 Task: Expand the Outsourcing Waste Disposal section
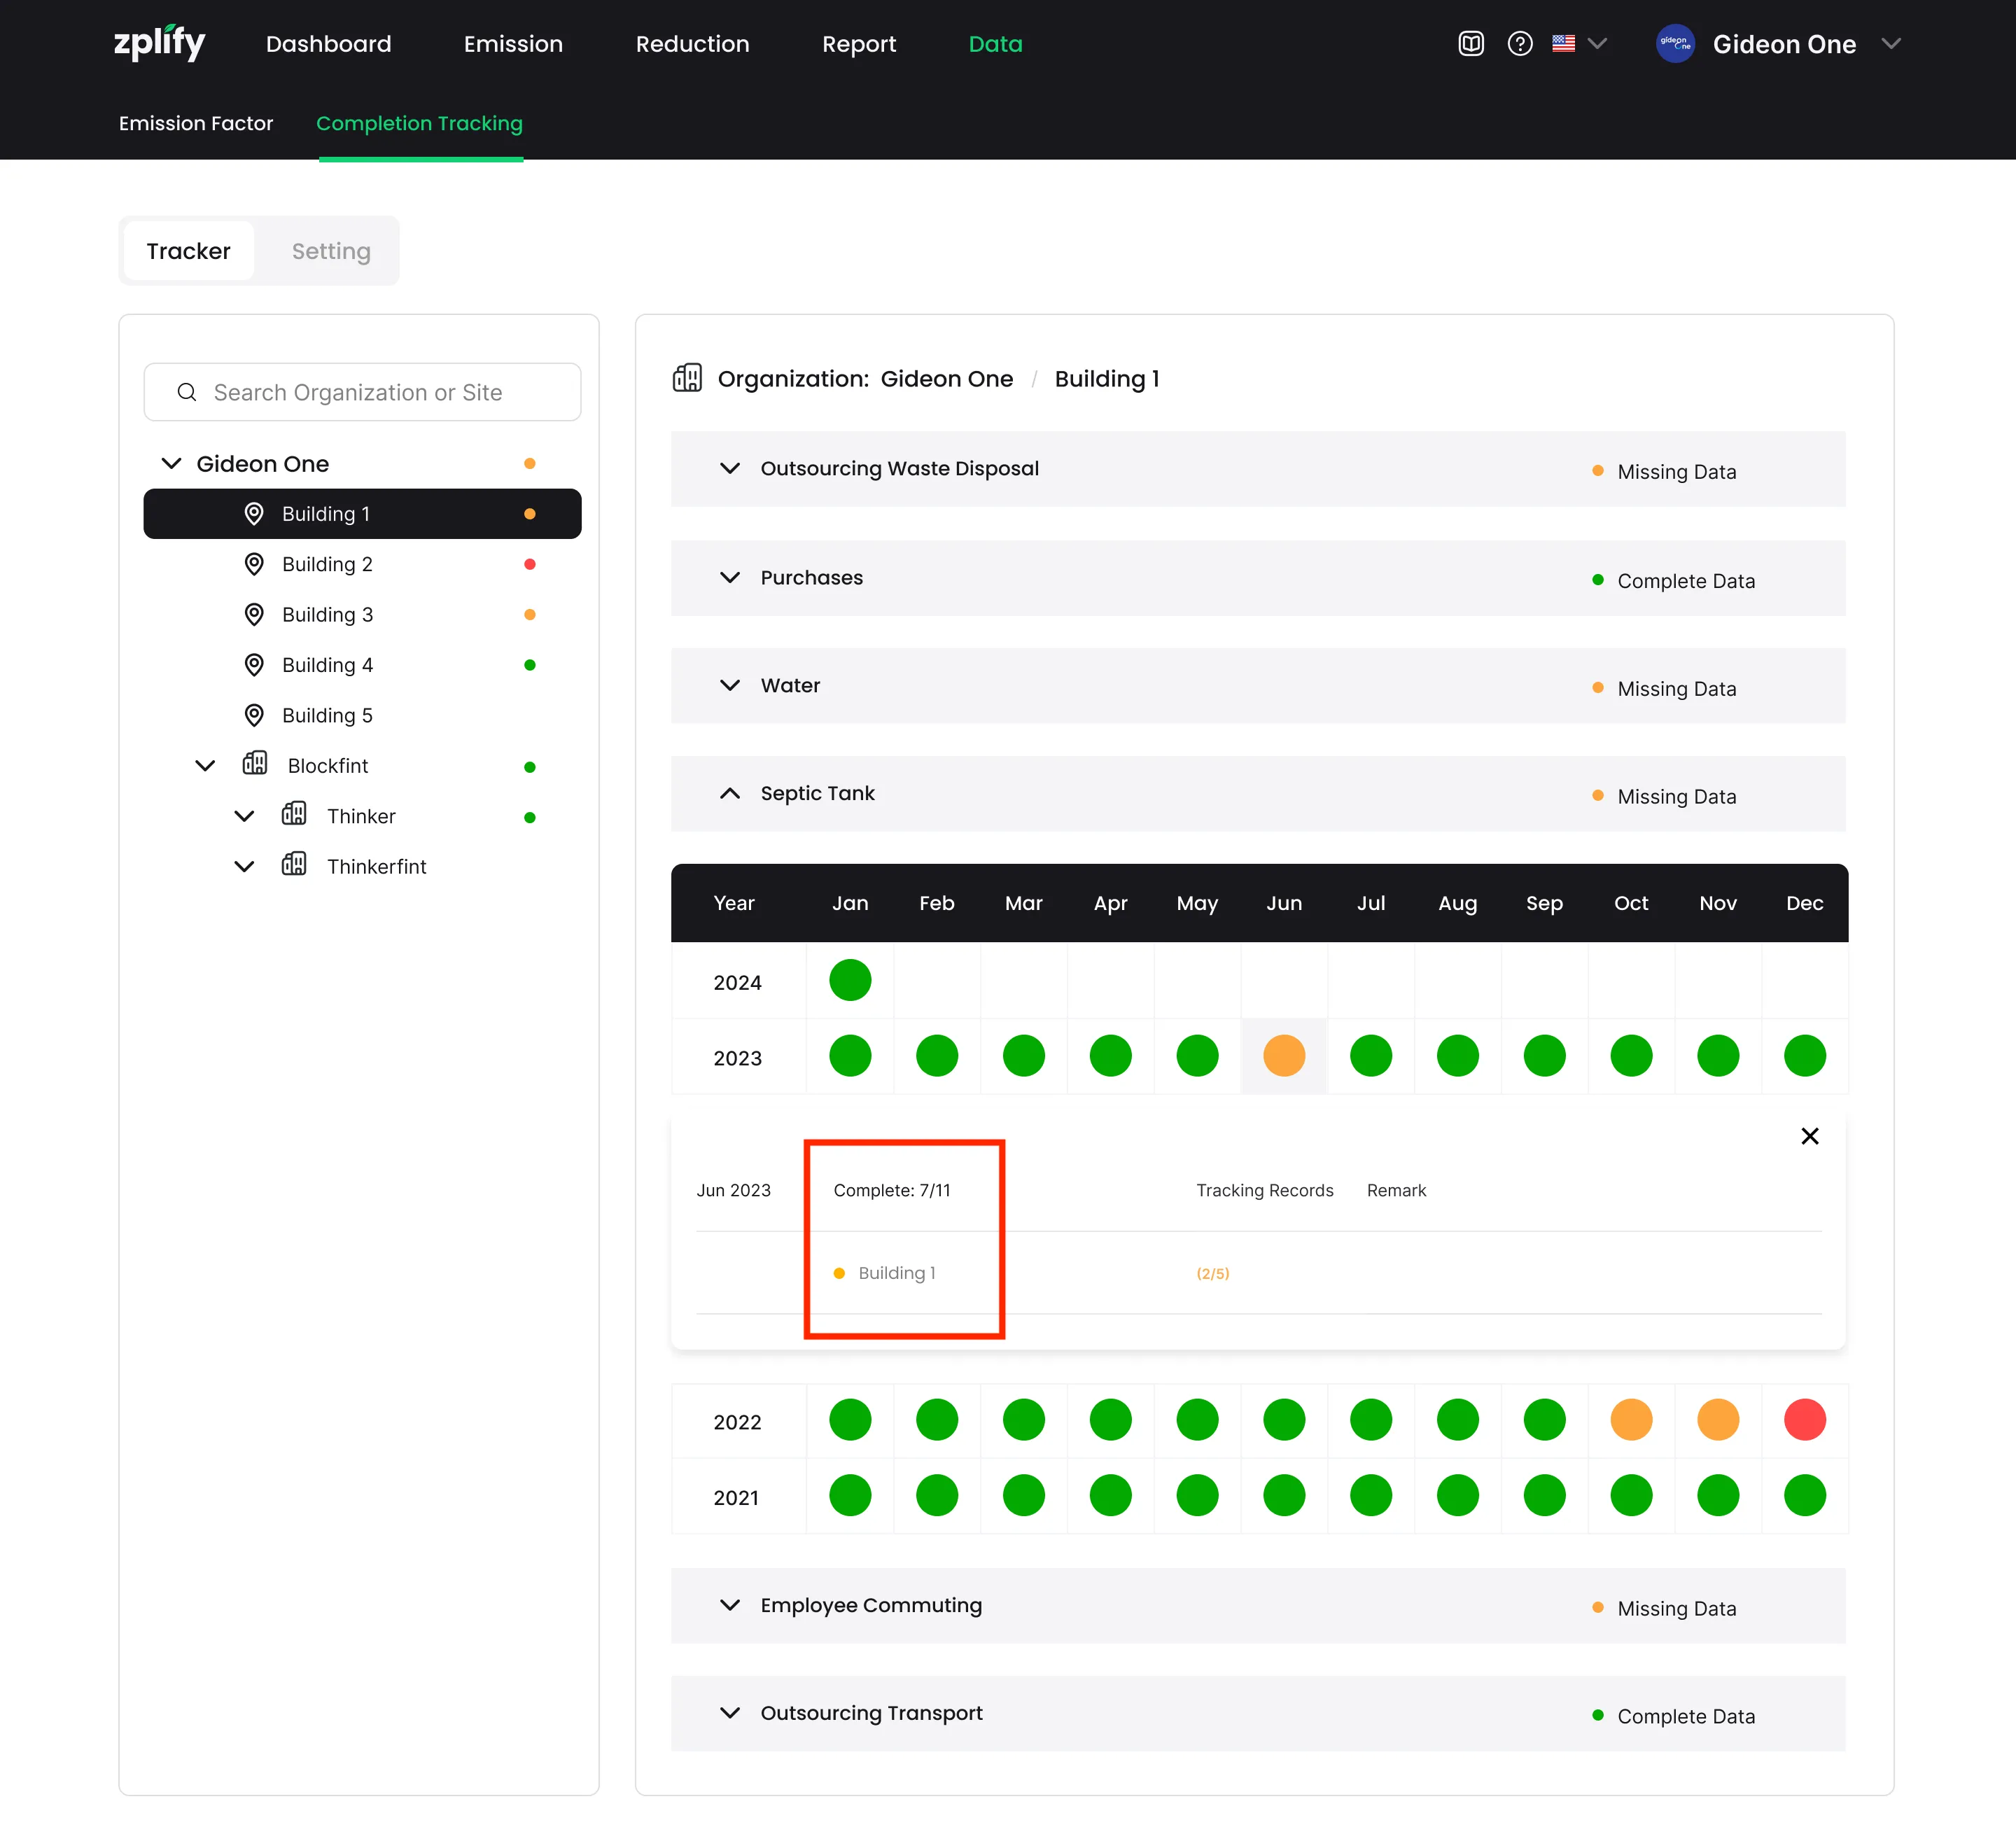[x=730, y=468]
